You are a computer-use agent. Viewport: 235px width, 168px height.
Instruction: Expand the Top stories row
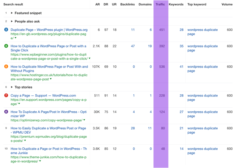tap(12, 87)
